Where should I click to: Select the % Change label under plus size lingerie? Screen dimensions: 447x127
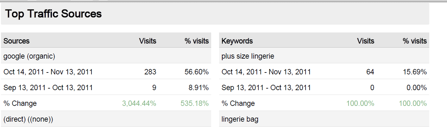[x=238, y=103]
